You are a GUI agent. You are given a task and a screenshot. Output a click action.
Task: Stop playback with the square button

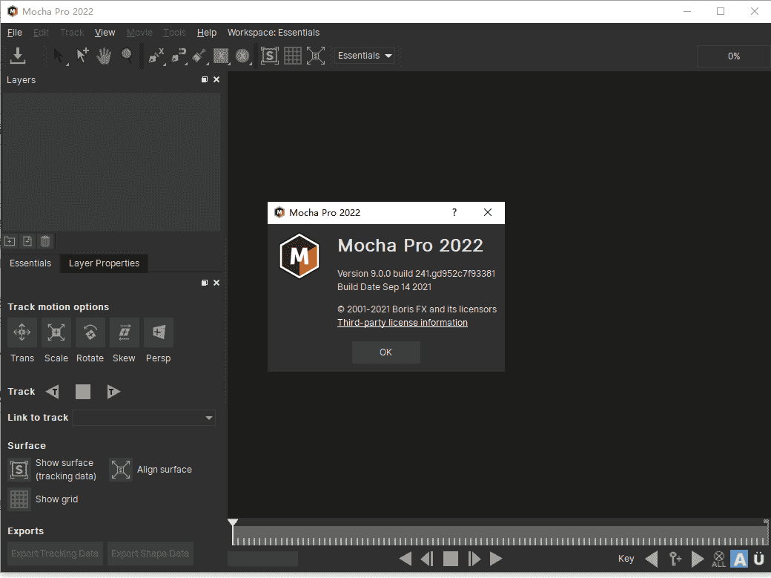pos(451,559)
